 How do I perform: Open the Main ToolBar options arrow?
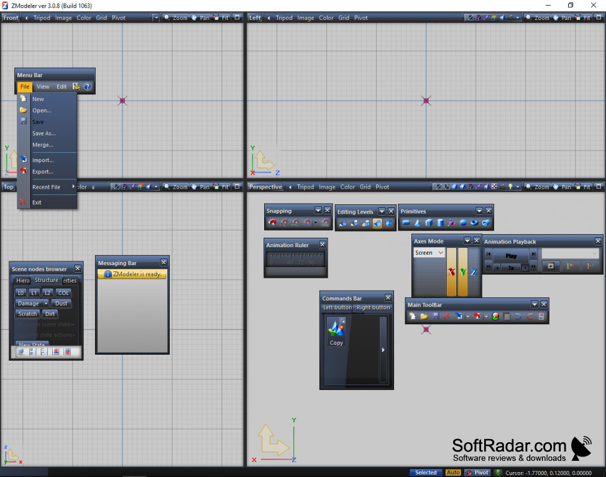(535, 304)
